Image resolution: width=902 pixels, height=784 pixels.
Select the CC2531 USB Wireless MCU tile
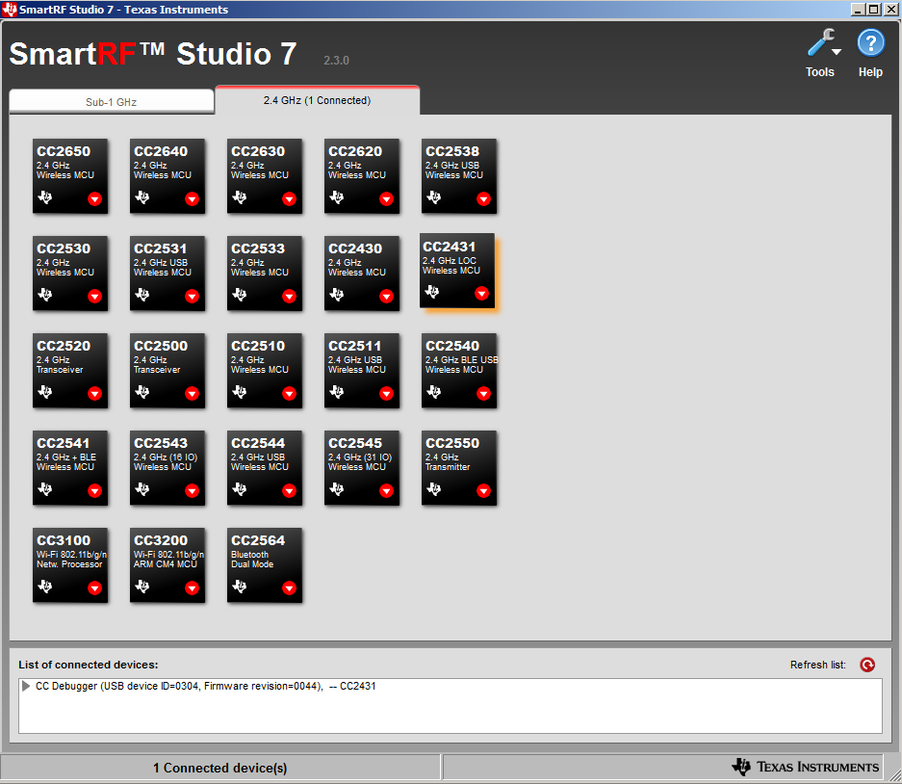tap(168, 274)
